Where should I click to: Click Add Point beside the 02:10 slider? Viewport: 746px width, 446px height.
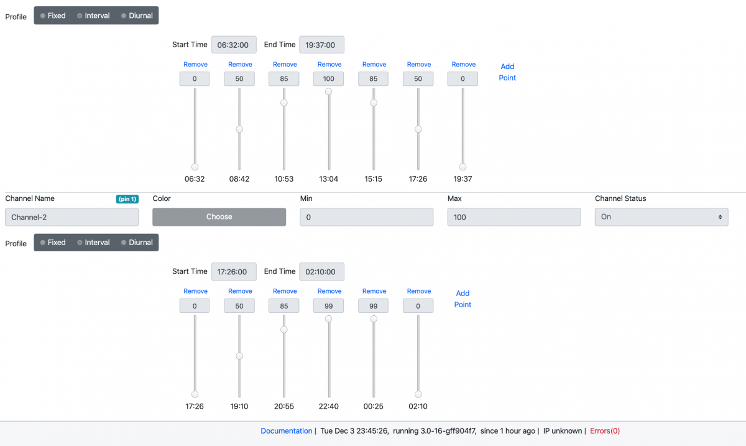[463, 299]
